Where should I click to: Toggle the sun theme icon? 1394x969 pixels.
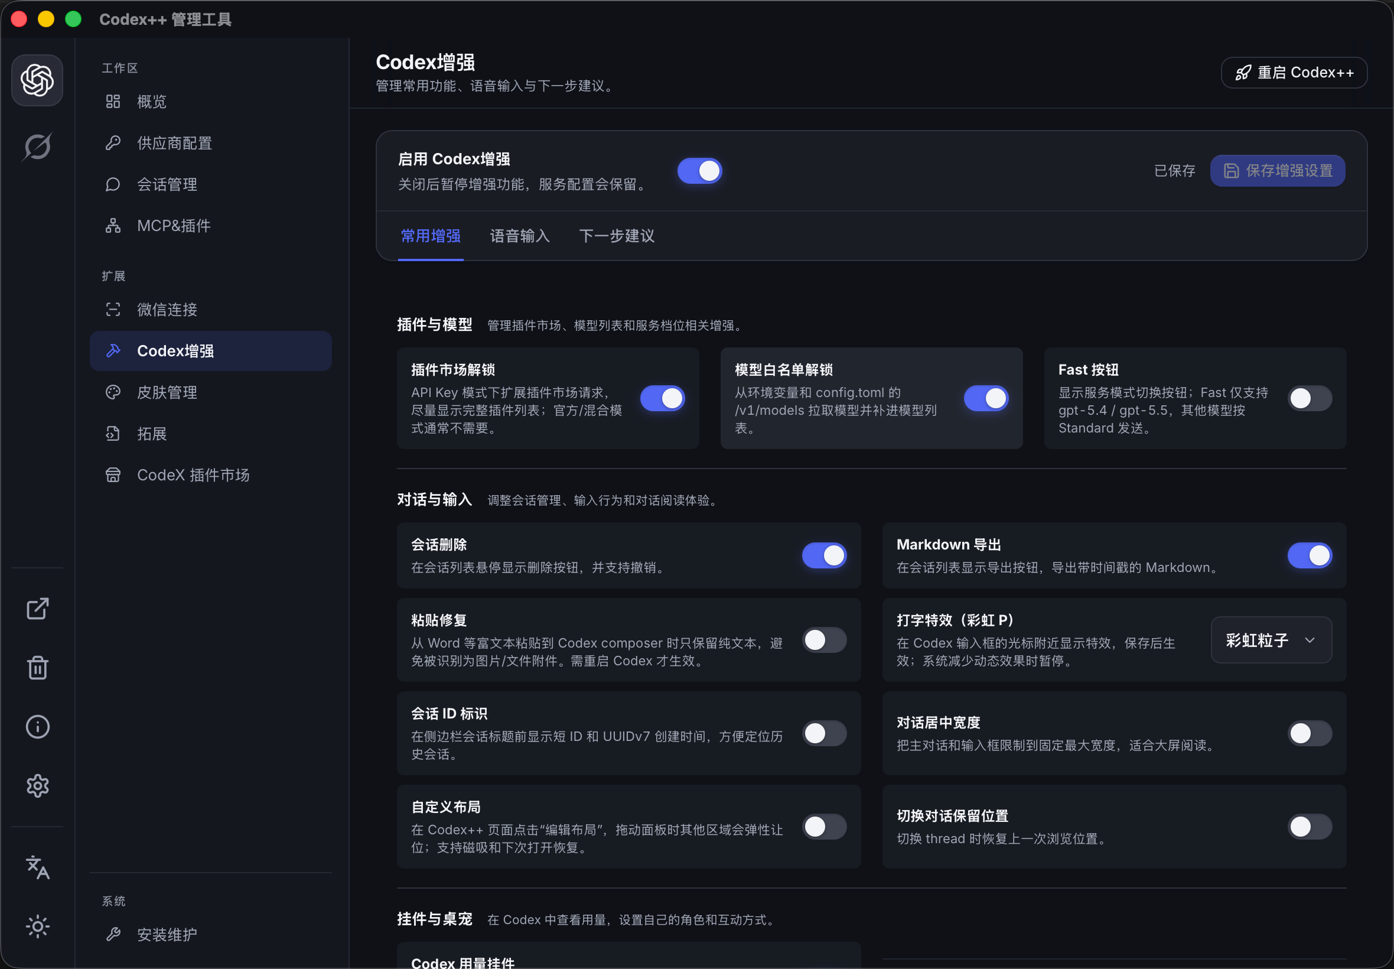(38, 926)
